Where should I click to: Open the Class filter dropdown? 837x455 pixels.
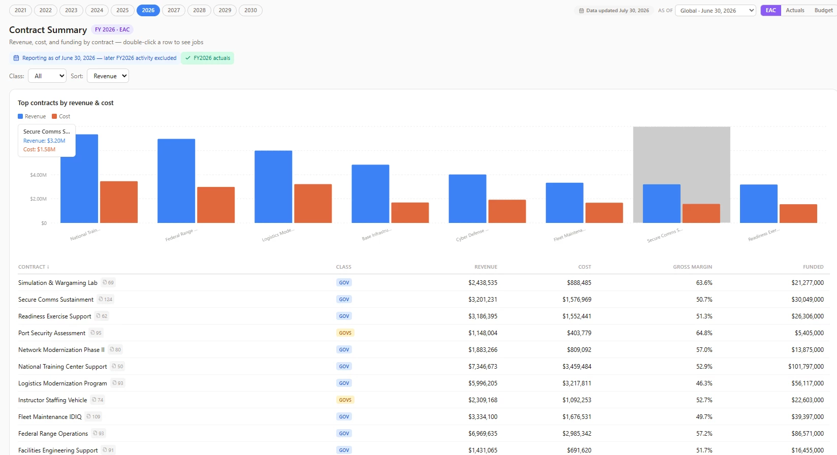click(47, 76)
